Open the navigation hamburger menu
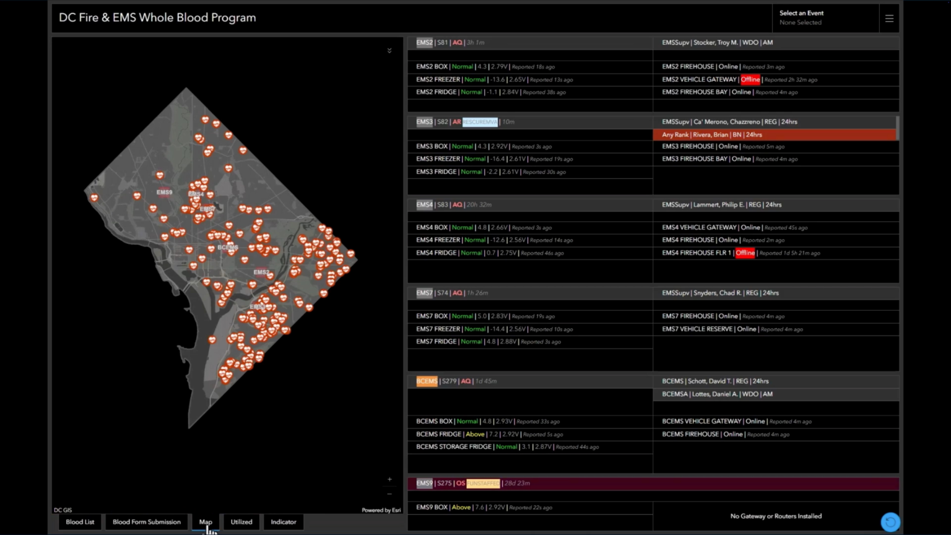 (x=889, y=18)
